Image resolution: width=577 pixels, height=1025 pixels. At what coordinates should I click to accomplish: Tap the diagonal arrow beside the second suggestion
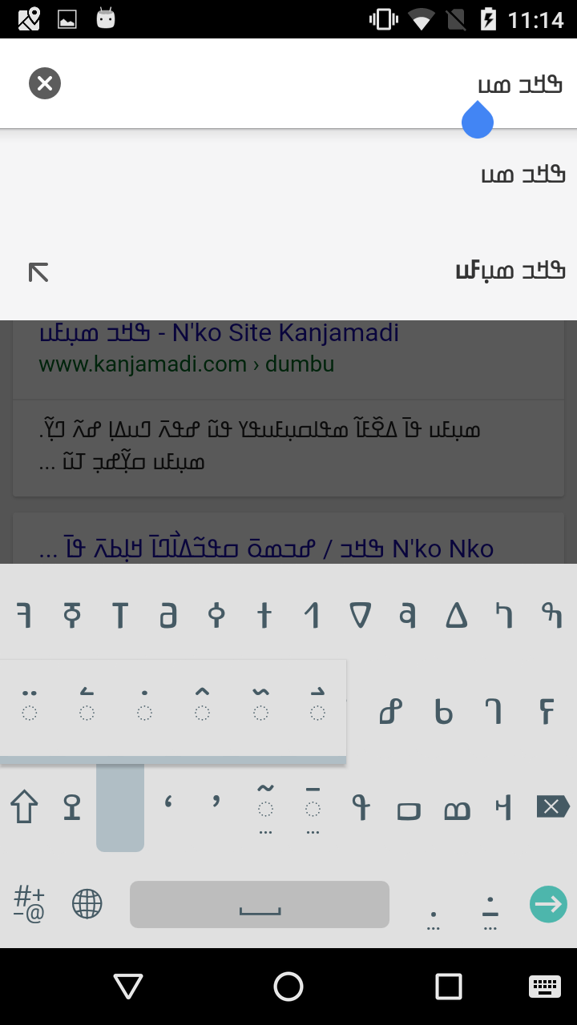click(x=38, y=272)
